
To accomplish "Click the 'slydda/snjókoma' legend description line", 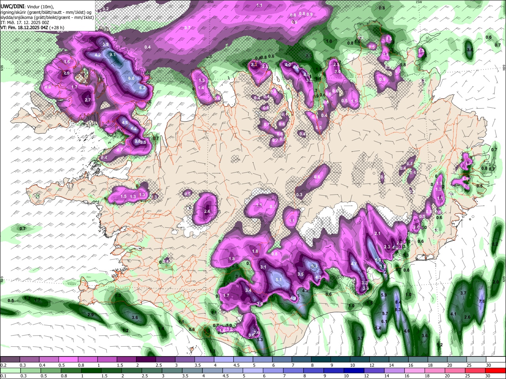I will tap(47, 17).
